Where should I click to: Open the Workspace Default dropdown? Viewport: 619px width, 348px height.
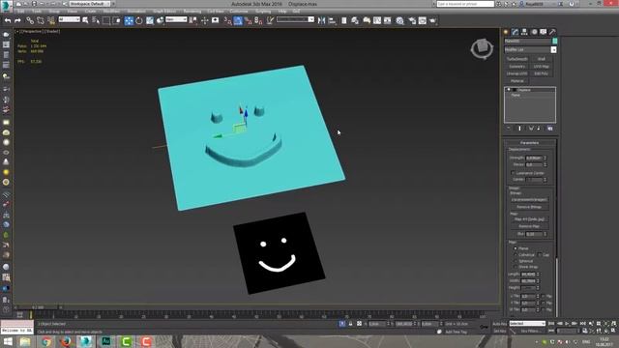(x=90, y=4)
